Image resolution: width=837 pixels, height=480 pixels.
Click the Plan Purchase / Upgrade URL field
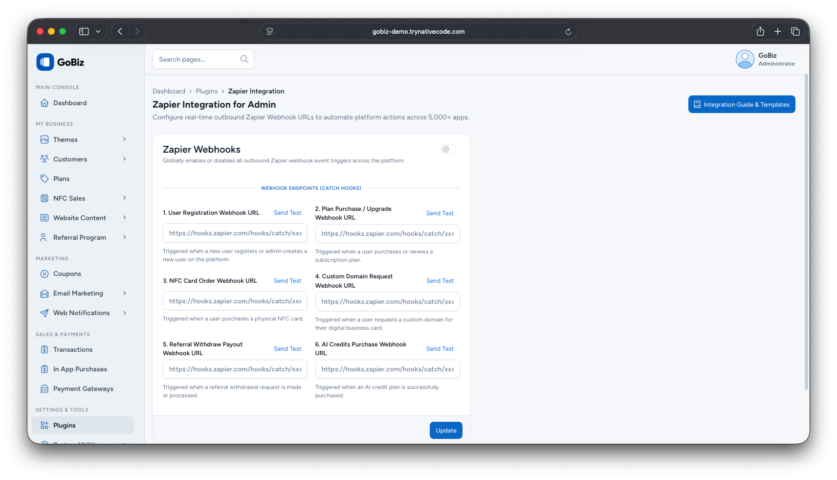tap(388, 233)
